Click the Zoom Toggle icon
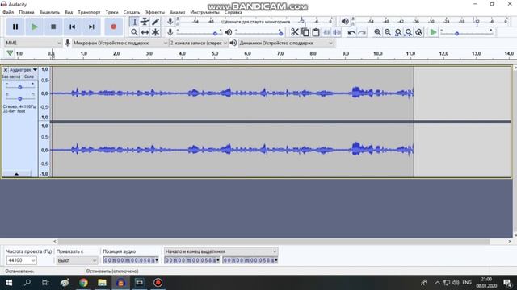 coord(419,32)
